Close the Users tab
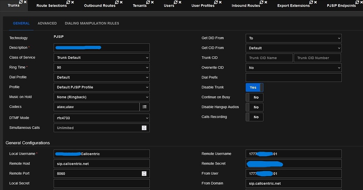Screen dimensions: 363x190 180,2
